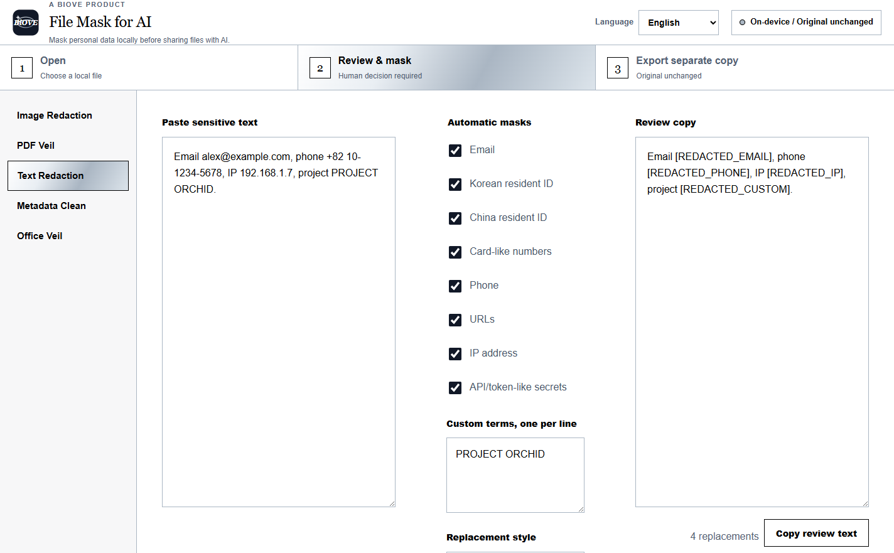Click the Replacement style label
This screenshot has height=553, width=894.
tap(491, 537)
